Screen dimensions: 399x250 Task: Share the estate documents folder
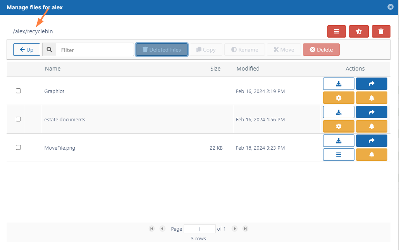tap(371, 112)
